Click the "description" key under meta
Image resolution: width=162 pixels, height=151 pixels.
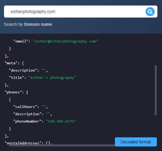click(x=23, y=70)
